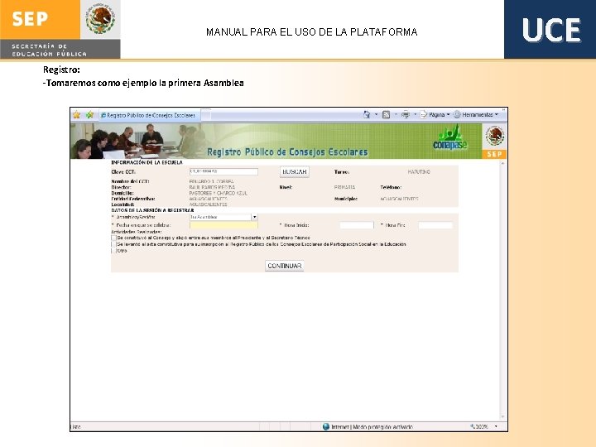This screenshot has height=447, width=596.
Task: Open the Home page toolbar icon
Action: (x=367, y=114)
